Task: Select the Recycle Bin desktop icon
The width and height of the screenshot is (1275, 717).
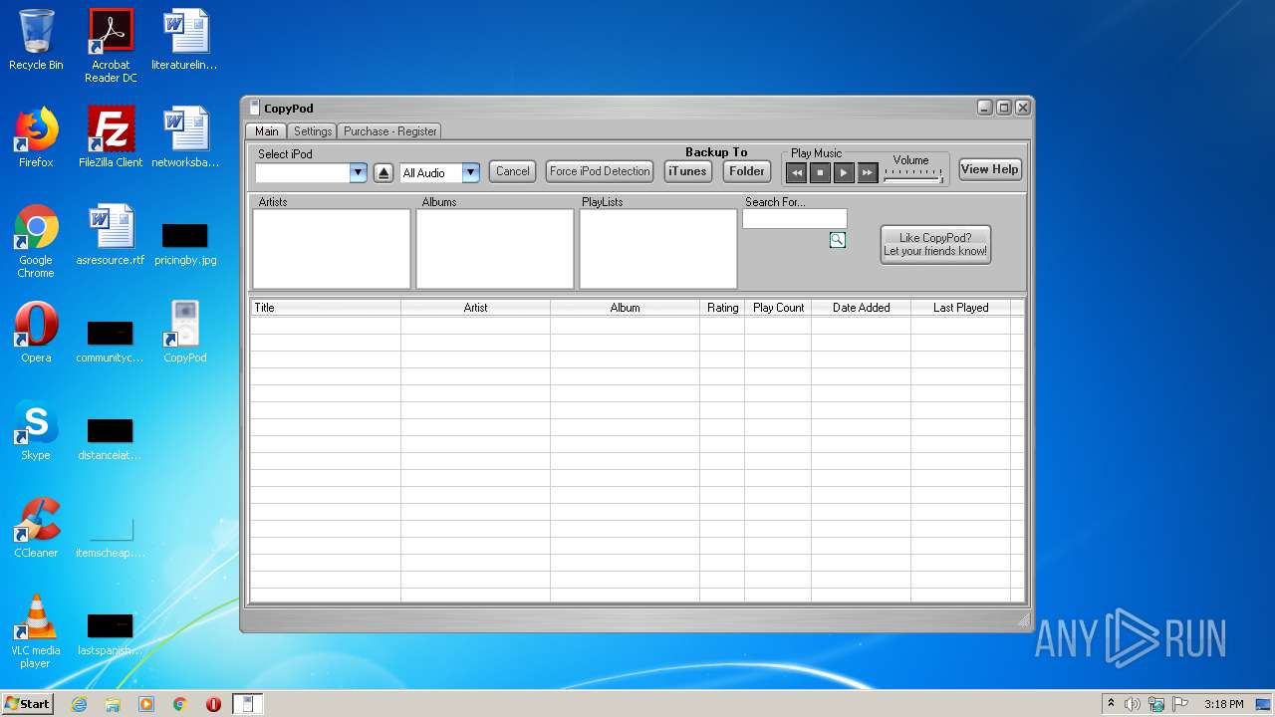Action: (36, 40)
